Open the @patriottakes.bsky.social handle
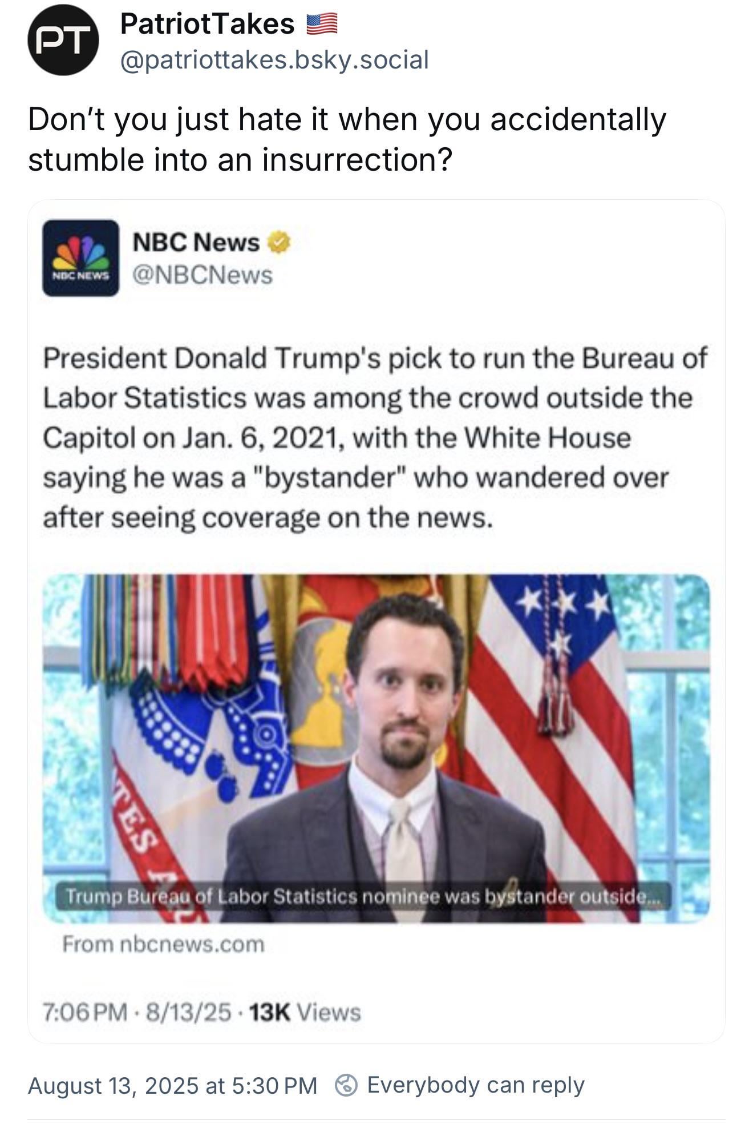 (274, 59)
